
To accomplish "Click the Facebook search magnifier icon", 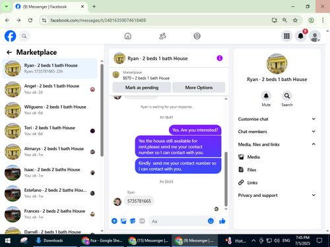I will [x=24, y=36].
